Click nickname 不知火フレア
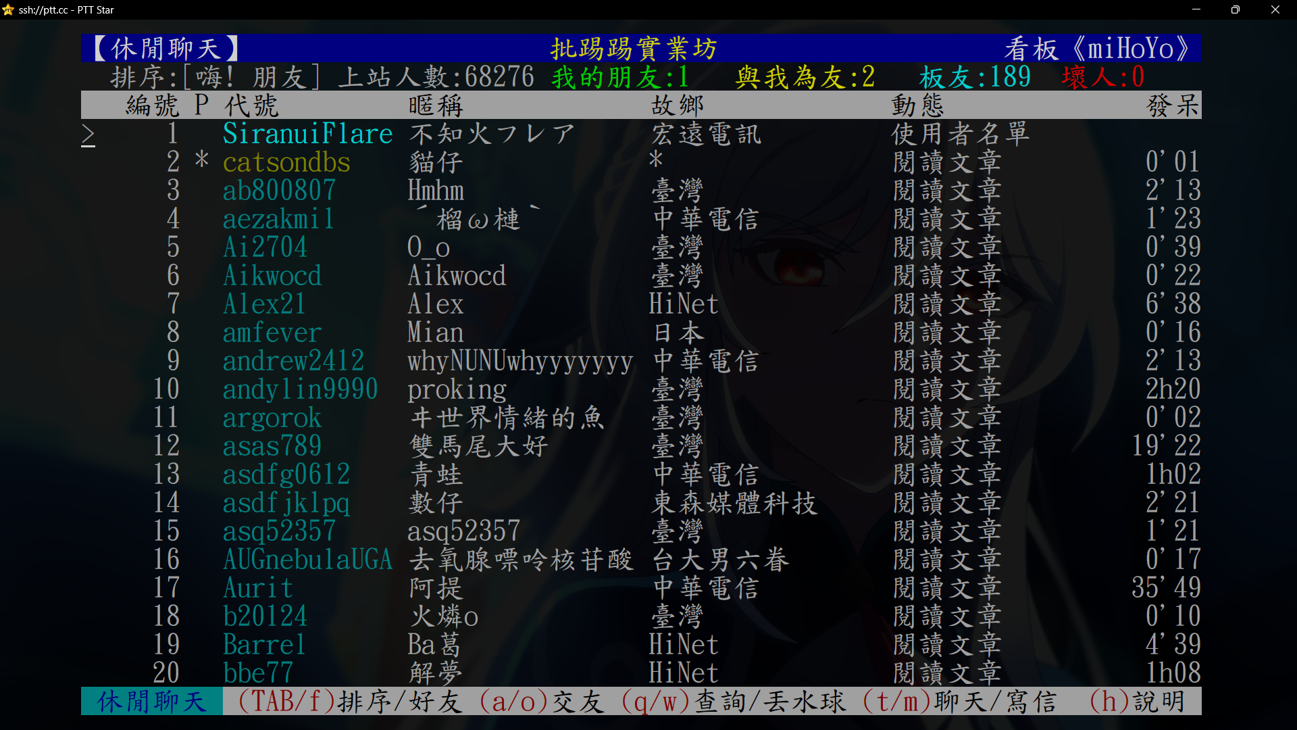Viewport: 1297px width, 730px height. click(492, 134)
